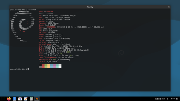Click the Alacritty window title bar
Viewport: 180px width, 101px height.
90,7
